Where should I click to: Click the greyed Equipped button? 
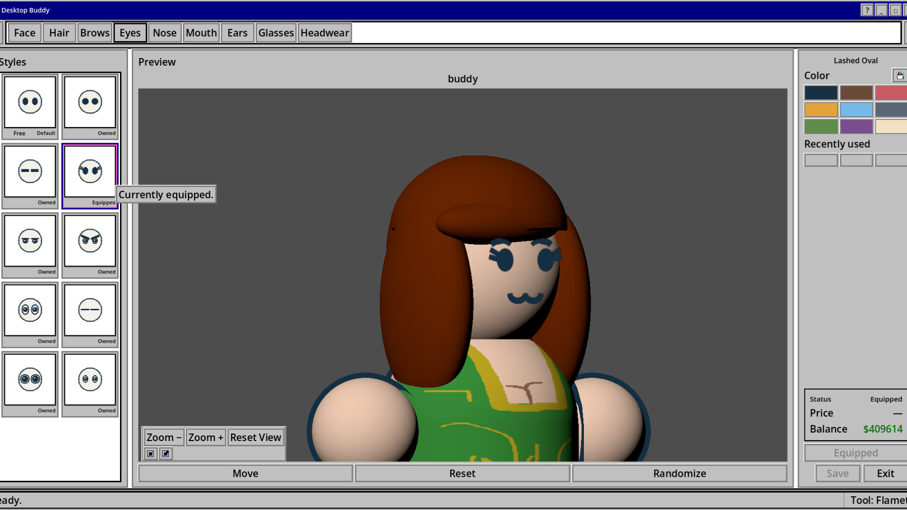pyautogui.click(x=856, y=453)
